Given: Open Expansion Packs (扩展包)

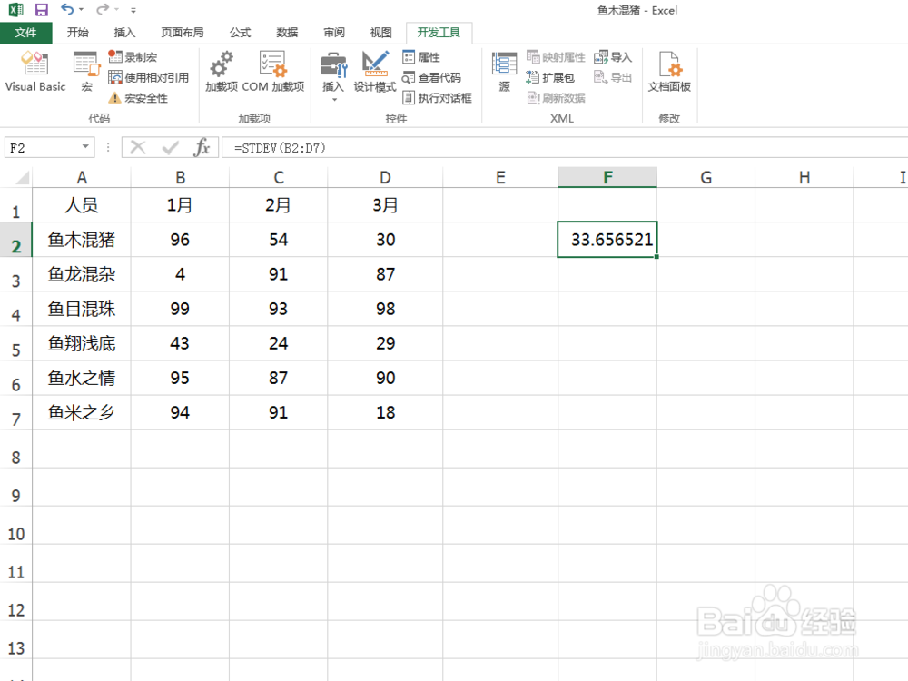Looking at the screenshot, I should [x=550, y=77].
